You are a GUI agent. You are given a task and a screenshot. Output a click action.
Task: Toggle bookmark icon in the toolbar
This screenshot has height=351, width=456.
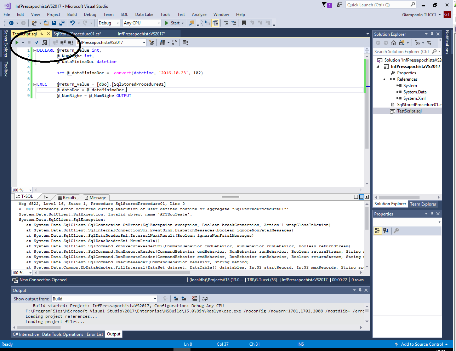click(244, 23)
